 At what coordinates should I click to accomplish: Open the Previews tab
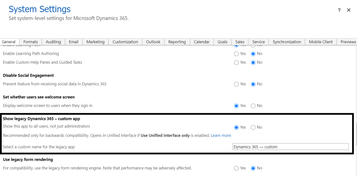point(348,42)
